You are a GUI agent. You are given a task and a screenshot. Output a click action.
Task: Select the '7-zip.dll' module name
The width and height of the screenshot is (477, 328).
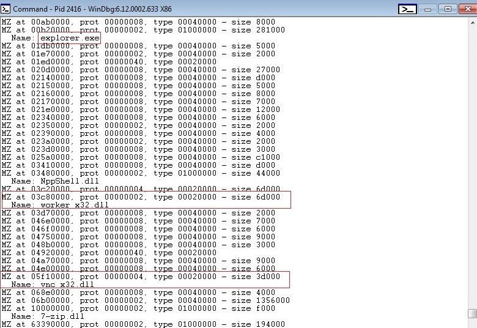point(62,316)
